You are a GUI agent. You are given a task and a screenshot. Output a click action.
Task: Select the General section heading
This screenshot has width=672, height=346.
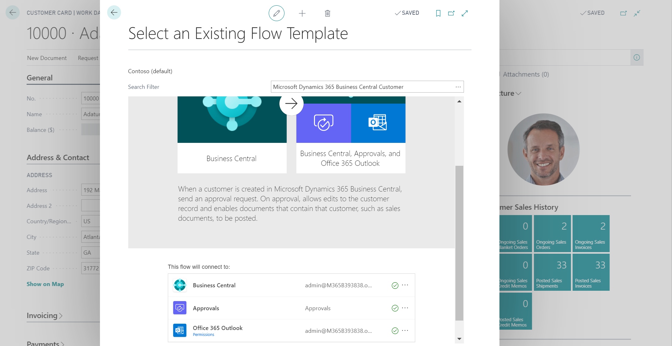[x=40, y=78]
